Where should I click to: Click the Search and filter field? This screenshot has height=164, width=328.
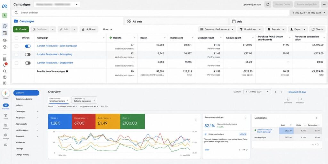tap(150, 12)
